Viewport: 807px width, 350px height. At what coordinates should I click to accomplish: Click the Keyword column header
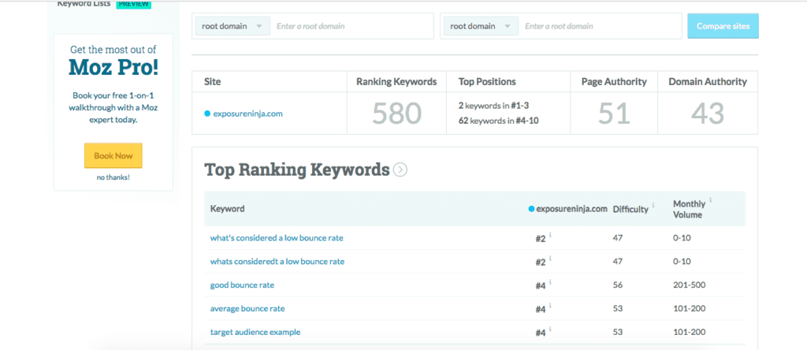click(x=227, y=208)
